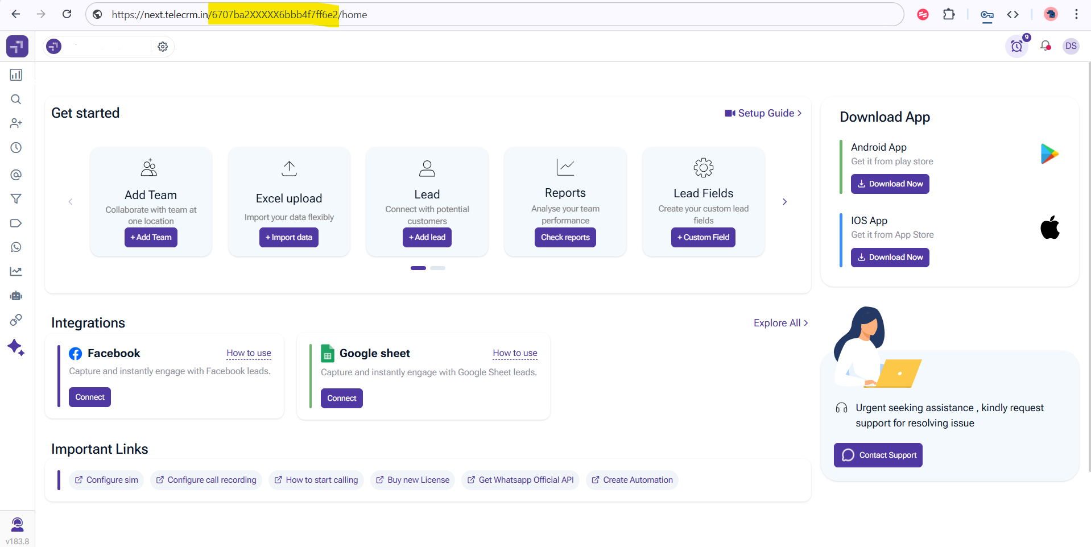Screen dimensions: 1091x547
Task: Open the @ email icon in sidebar
Action: coord(16,175)
